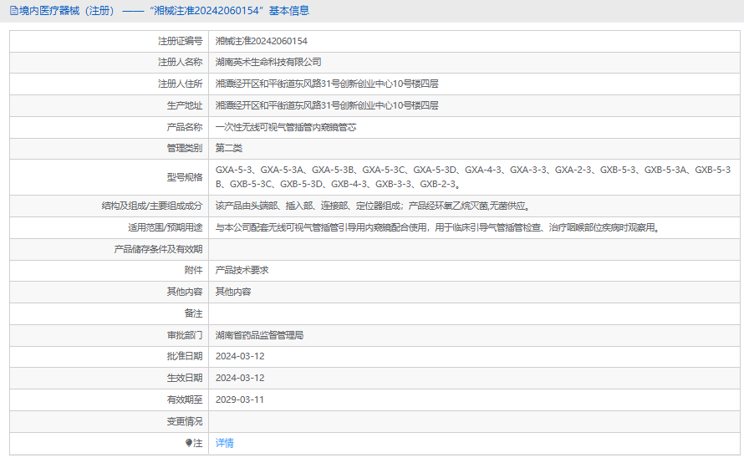The width and height of the screenshot is (744, 463).
Task: Click the 备注 label
Action: (194, 313)
